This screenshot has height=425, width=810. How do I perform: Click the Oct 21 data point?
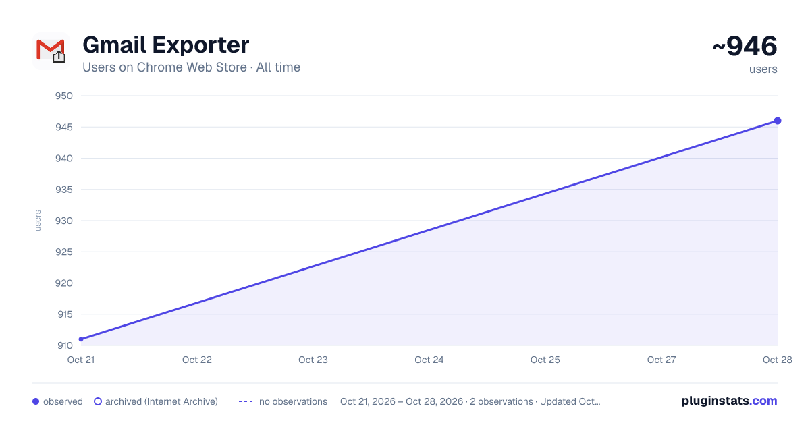(81, 339)
